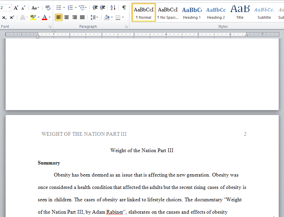
Task: Click the bold Summary heading
Action: point(49,163)
